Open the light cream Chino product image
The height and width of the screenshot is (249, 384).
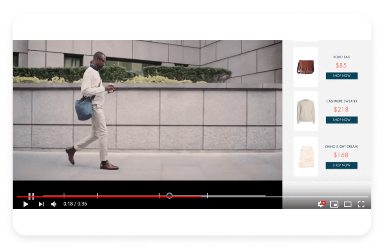click(x=306, y=157)
